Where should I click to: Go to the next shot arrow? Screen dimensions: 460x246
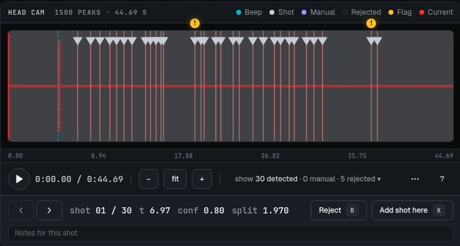49,210
